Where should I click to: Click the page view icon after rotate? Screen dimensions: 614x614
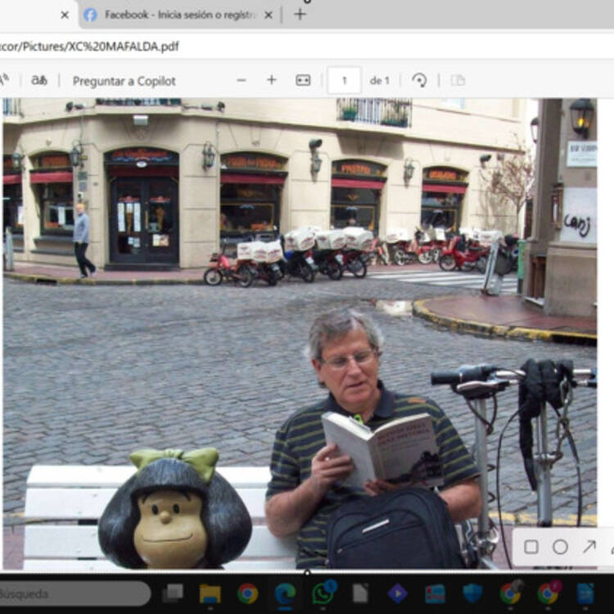click(x=458, y=80)
